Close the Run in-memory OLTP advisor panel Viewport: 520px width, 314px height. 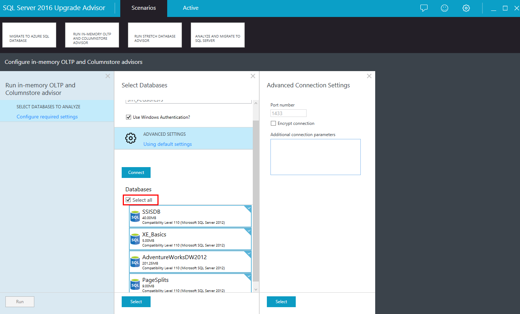click(x=108, y=76)
